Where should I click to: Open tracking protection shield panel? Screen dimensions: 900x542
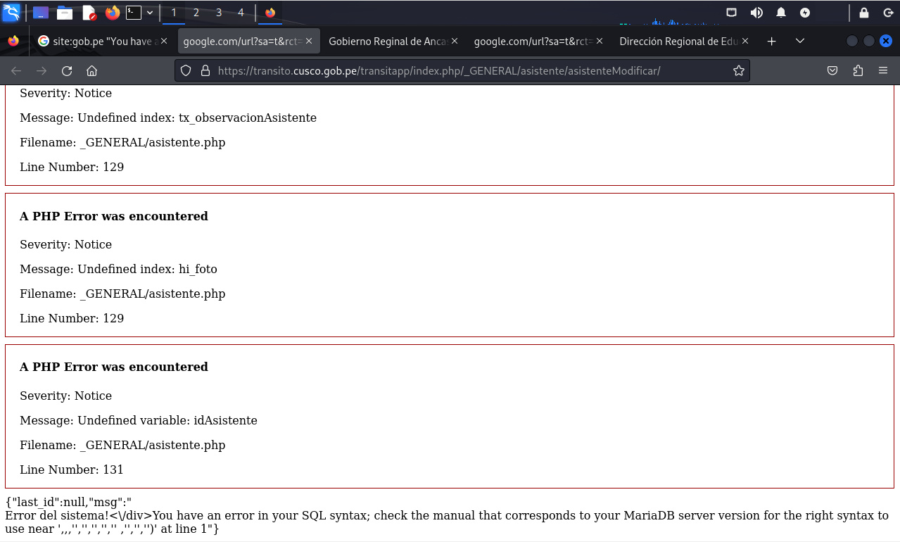click(186, 70)
